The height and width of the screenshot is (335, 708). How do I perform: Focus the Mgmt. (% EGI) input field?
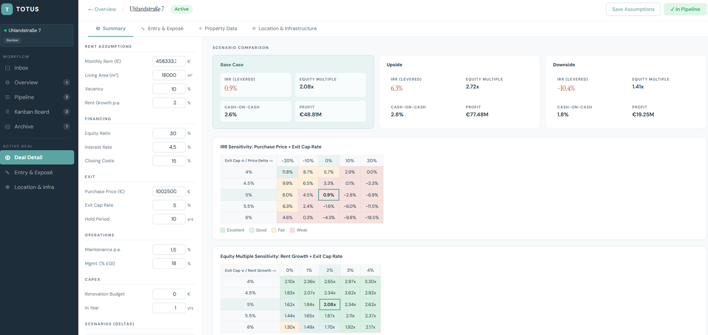[169, 263]
